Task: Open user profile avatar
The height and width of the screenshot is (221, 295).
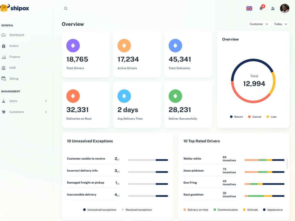Action: click(284, 9)
